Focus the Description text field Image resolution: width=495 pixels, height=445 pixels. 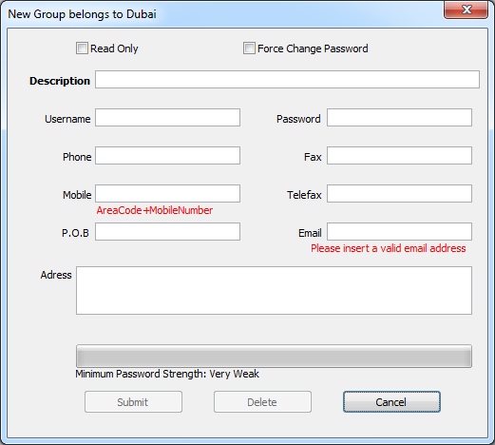(287, 80)
